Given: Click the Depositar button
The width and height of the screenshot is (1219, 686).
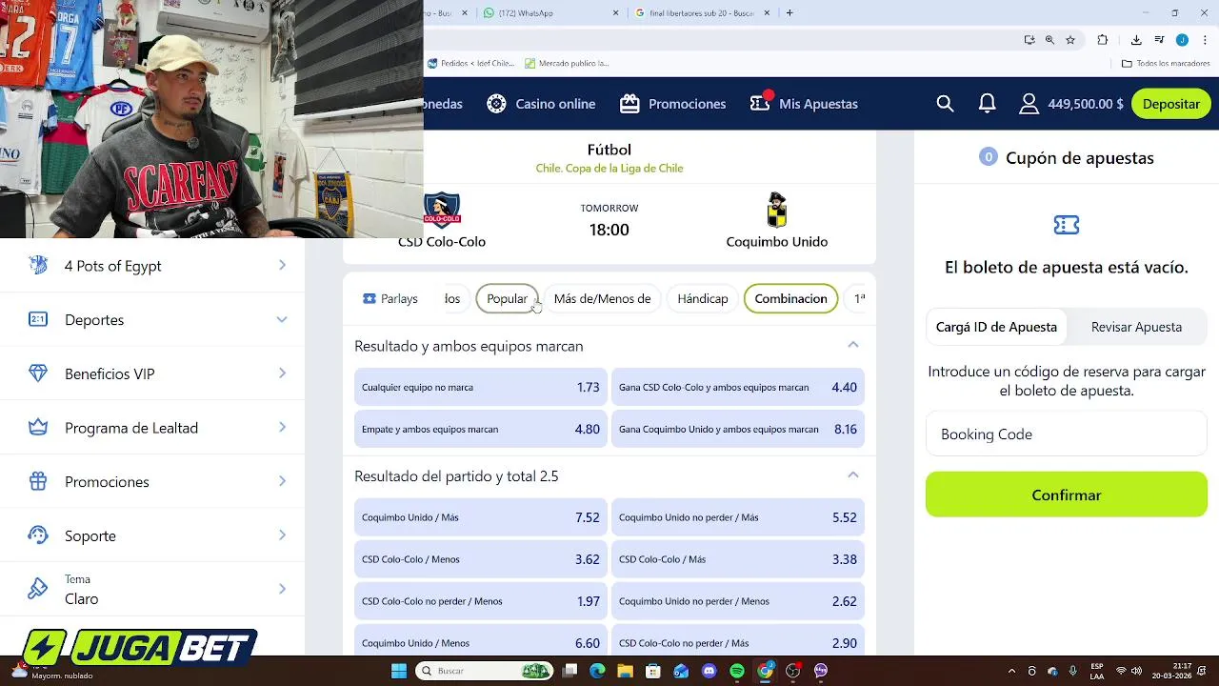Looking at the screenshot, I should (1171, 104).
